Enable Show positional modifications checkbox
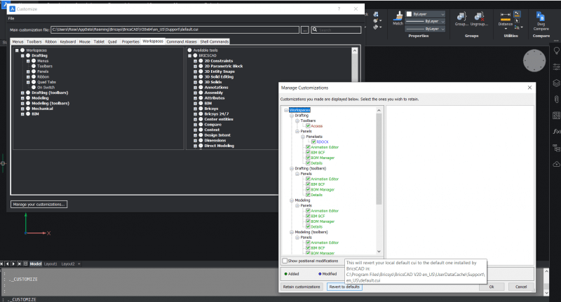This screenshot has height=302, width=561. [x=285, y=261]
